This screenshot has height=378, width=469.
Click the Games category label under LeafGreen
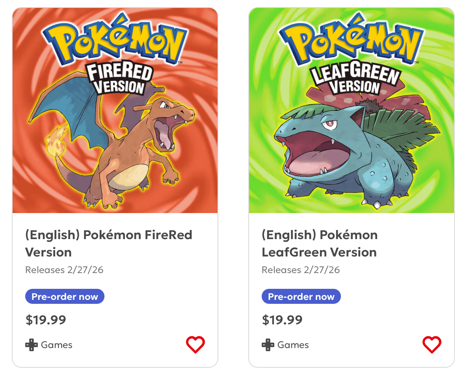click(x=293, y=345)
